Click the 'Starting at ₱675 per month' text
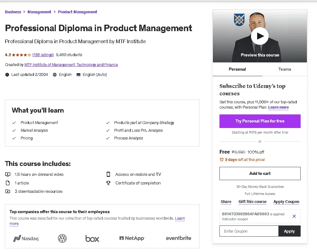Viewport: 317px width, 252px height. 260,132
